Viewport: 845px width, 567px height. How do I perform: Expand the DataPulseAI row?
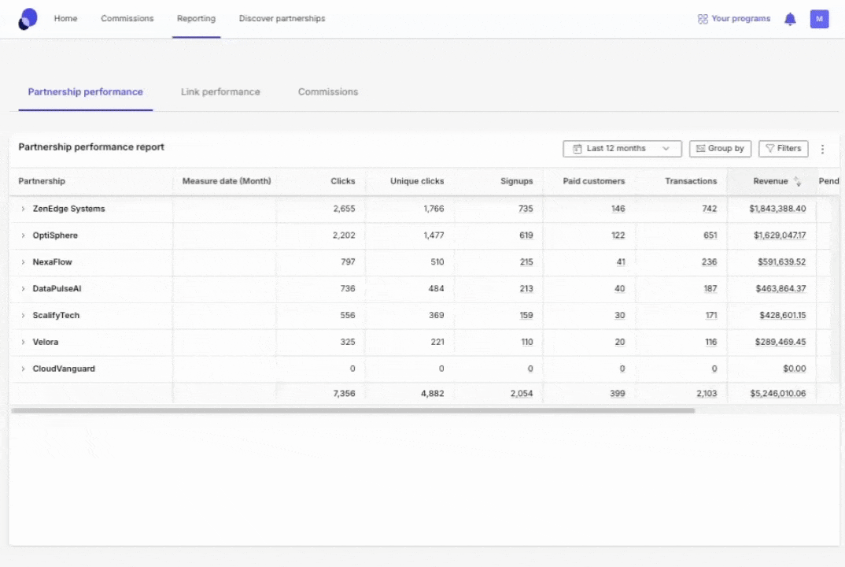tap(23, 289)
